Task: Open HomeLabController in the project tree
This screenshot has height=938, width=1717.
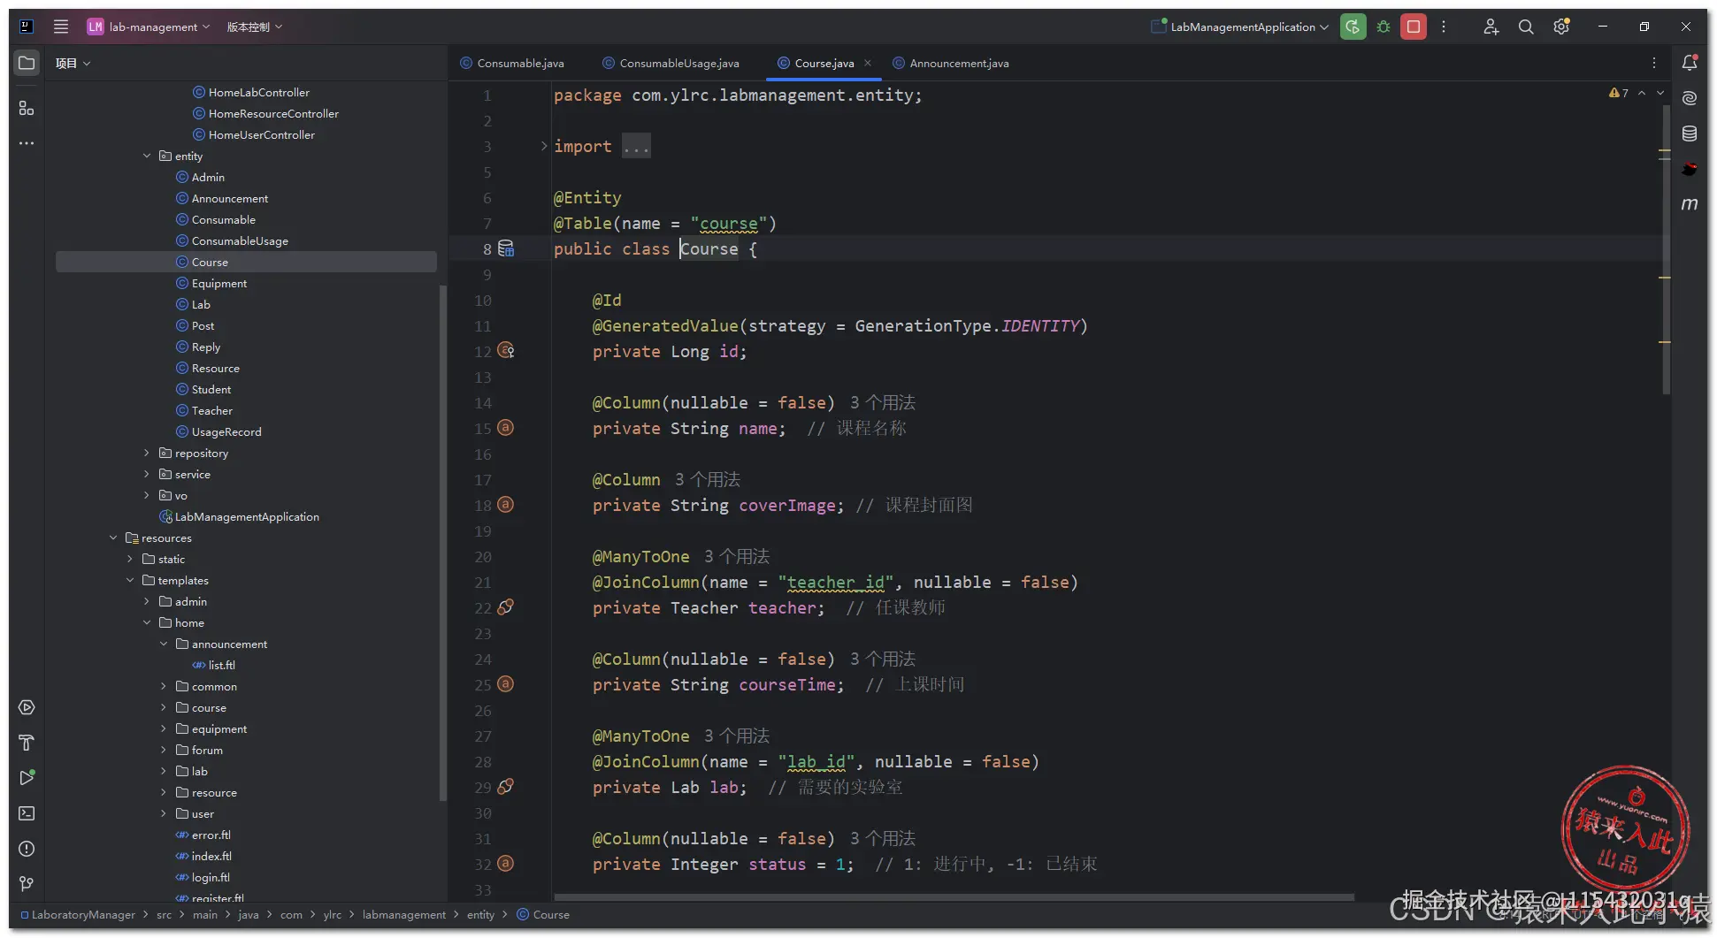Action: [259, 92]
